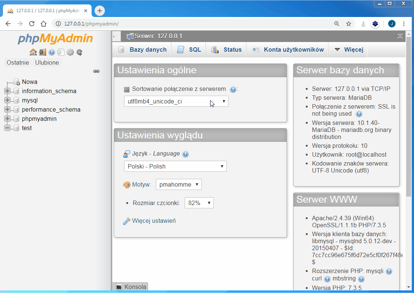Expand the information_schema database tree

coord(7,91)
